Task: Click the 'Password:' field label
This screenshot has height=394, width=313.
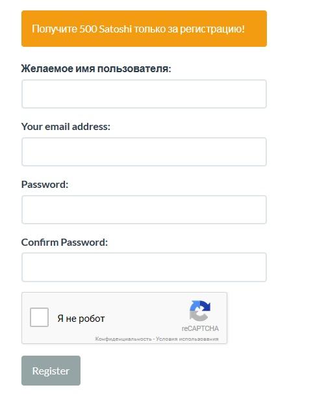Action: 45,185
